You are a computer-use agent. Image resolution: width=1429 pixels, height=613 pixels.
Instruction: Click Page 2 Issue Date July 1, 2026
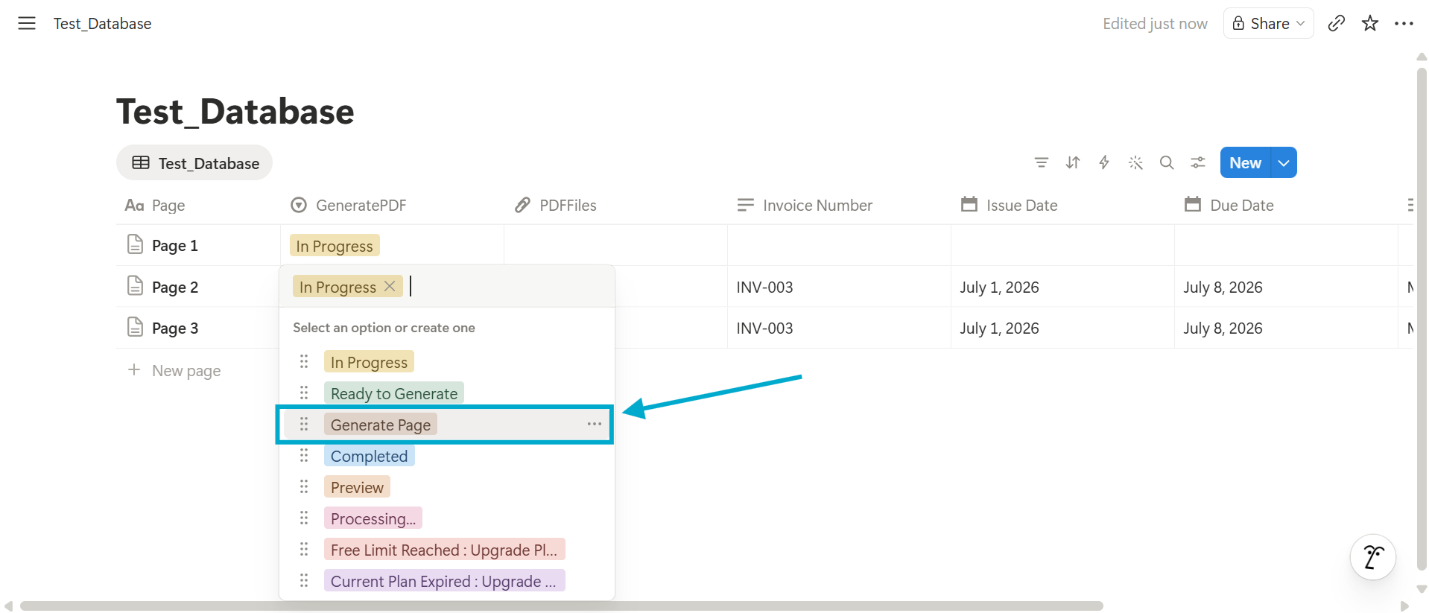pyautogui.click(x=999, y=287)
